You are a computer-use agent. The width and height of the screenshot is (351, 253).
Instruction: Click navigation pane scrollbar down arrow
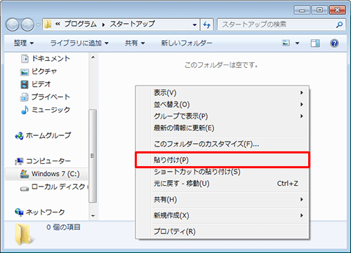(93, 216)
